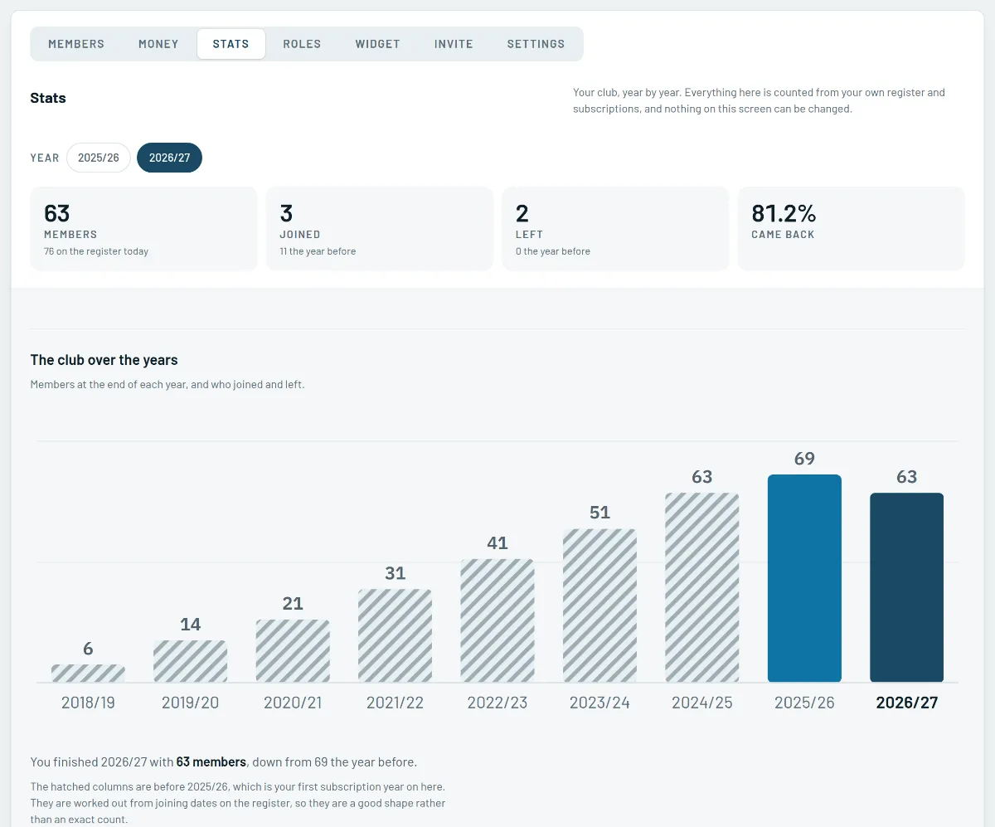Viewport: 995px width, 827px height.
Task: Click the 2020/21 hatched bar
Action: click(x=293, y=651)
